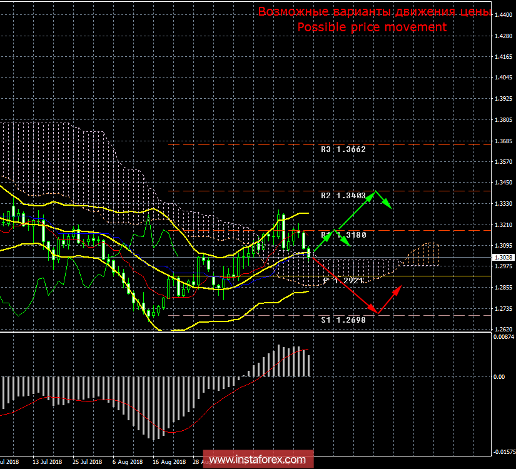
Task: Select the 1.4165 price axis value
Action: (x=503, y=57)
